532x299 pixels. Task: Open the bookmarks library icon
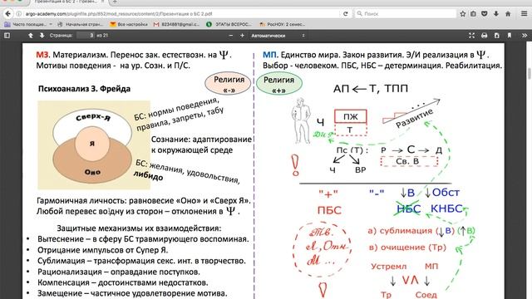tap(473, 14)
